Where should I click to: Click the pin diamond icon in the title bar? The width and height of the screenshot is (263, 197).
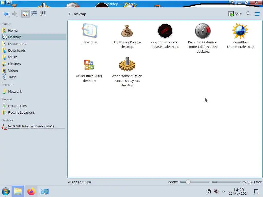click(9, 3)
